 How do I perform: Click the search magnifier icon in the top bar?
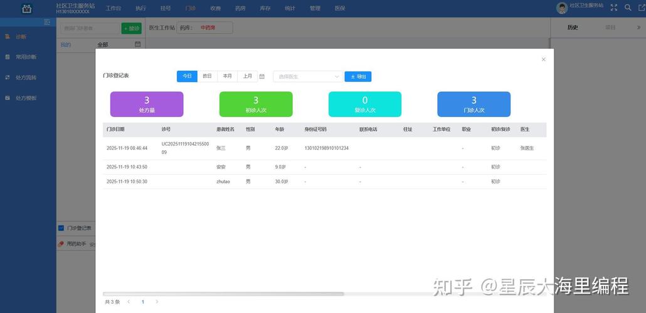point(628,8)
